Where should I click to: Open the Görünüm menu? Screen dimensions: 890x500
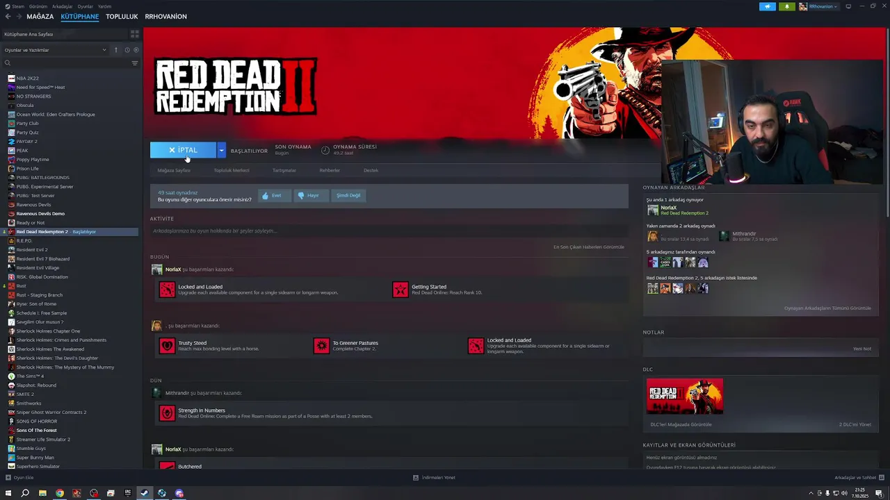point(38,6)
